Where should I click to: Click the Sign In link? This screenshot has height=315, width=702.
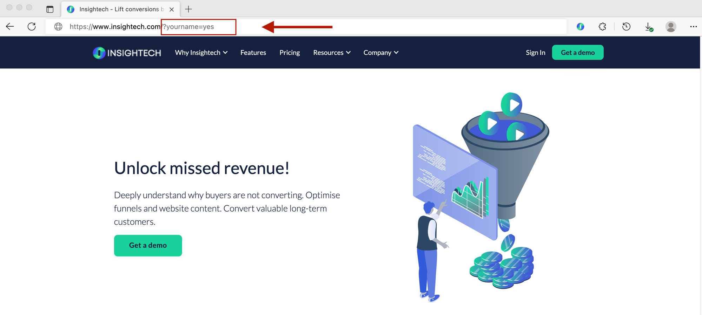(535, 53)
